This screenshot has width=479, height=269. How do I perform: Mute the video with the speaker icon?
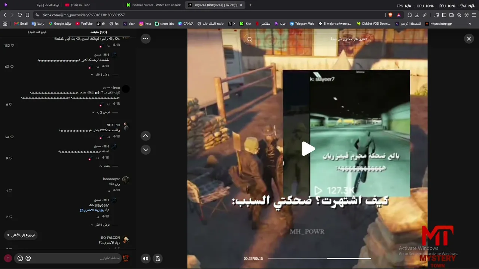[x=146, y=258]
